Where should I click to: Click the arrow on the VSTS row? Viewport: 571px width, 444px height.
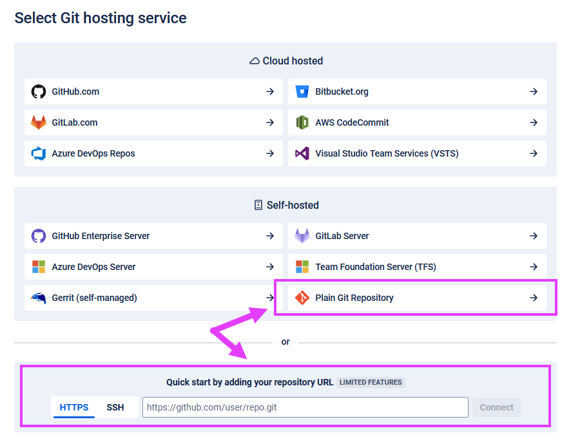(x=534, y=154)
